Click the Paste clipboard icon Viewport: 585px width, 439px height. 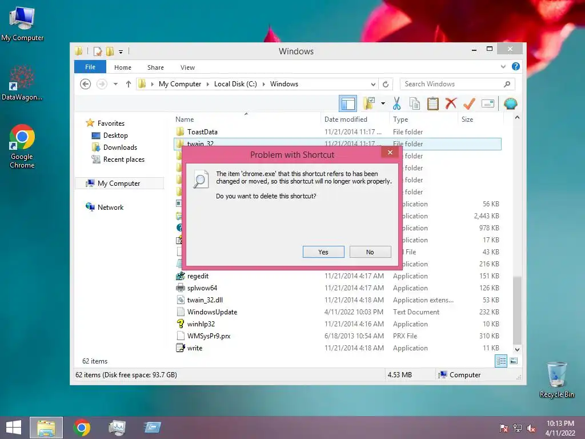[x=433, y=103]
